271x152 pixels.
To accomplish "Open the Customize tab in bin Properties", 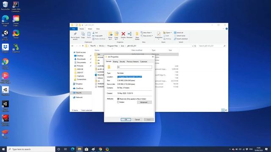I will [144, 62].
